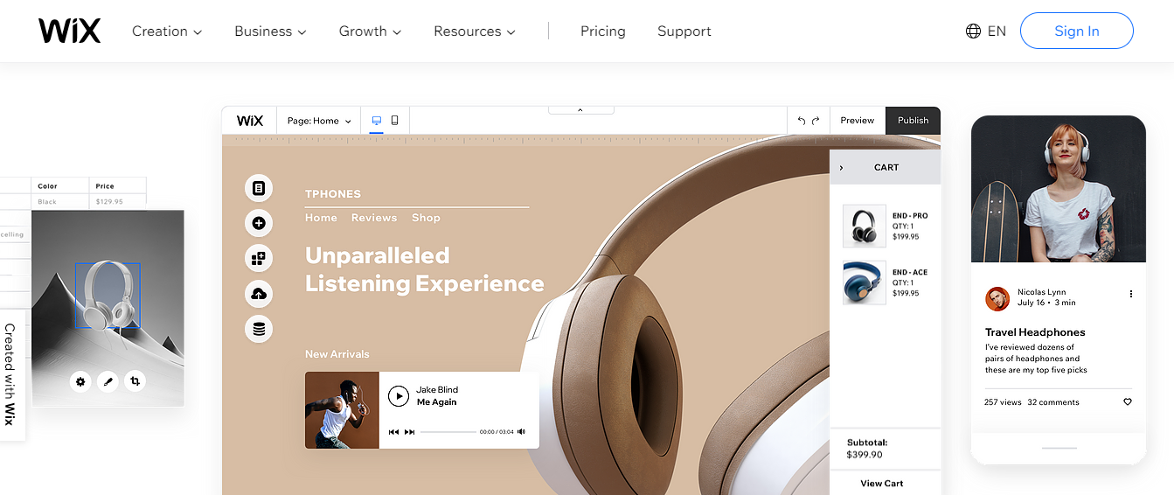1174x495 pixels.
Task: Click the skateboard woman photo on phone
Action: click(1059, 189)
